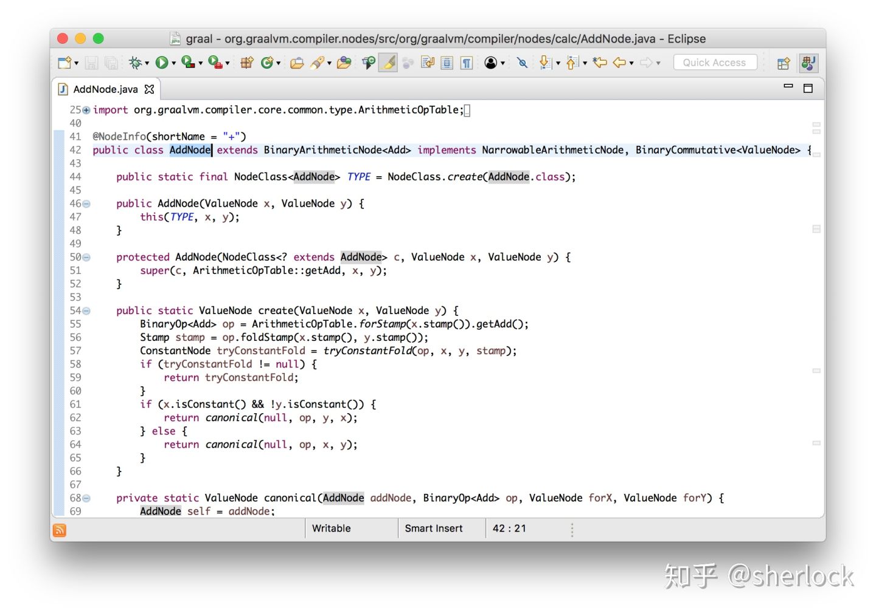Click the Coverage launch icon
Screen dimensions: 876x613
click(x=188, y=62)
